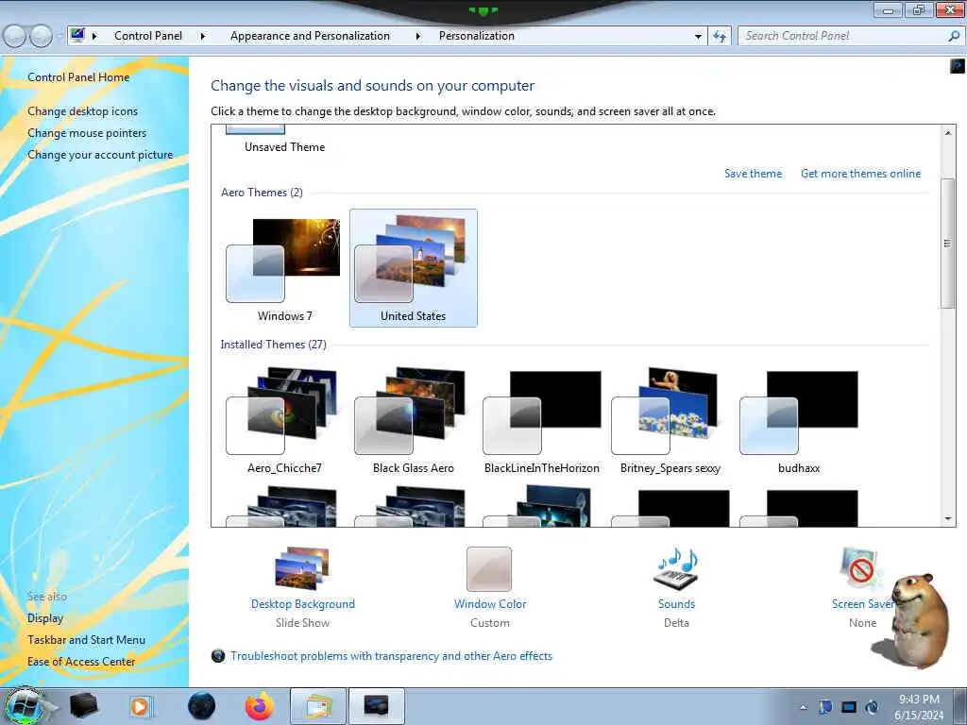Open the Windows Start orb
The width and height of the screenshot is (967, 725).
(x=25, y=706)
